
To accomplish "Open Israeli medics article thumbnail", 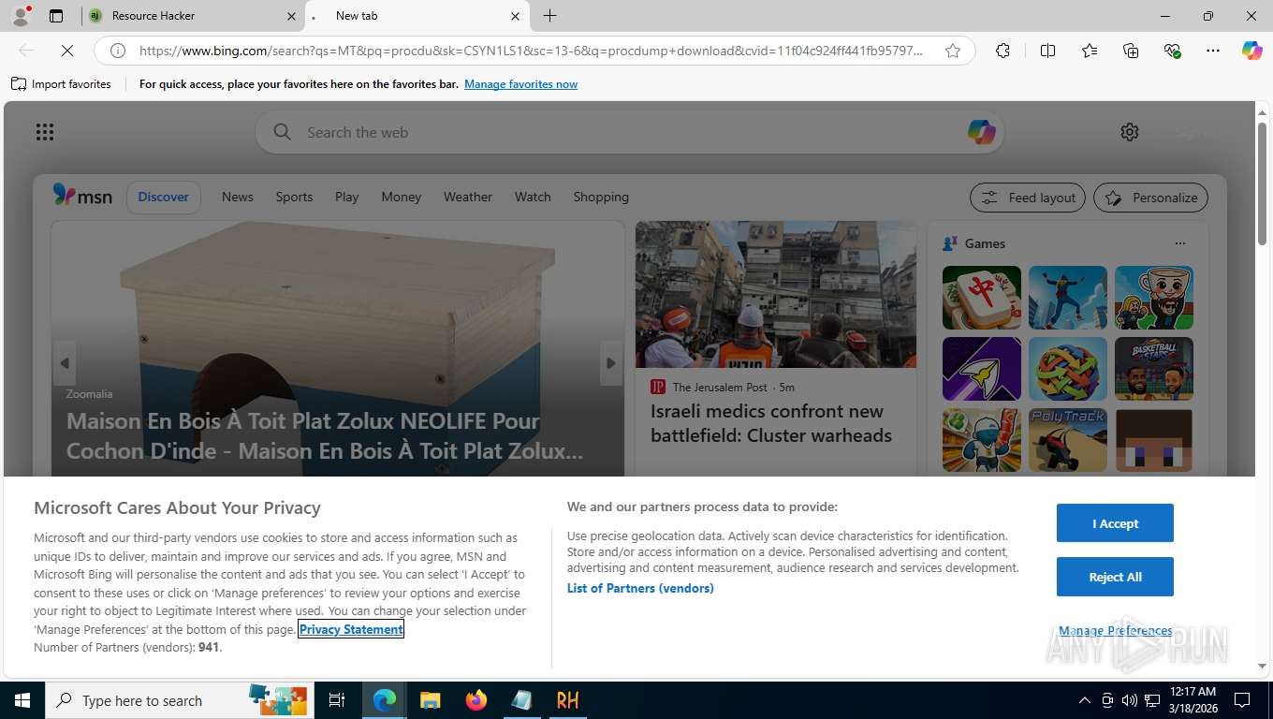I will 776,294.
